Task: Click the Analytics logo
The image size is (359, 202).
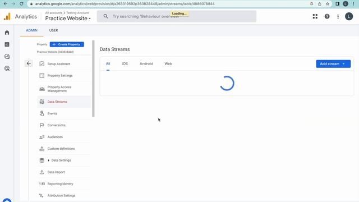Action: point(7,16)
